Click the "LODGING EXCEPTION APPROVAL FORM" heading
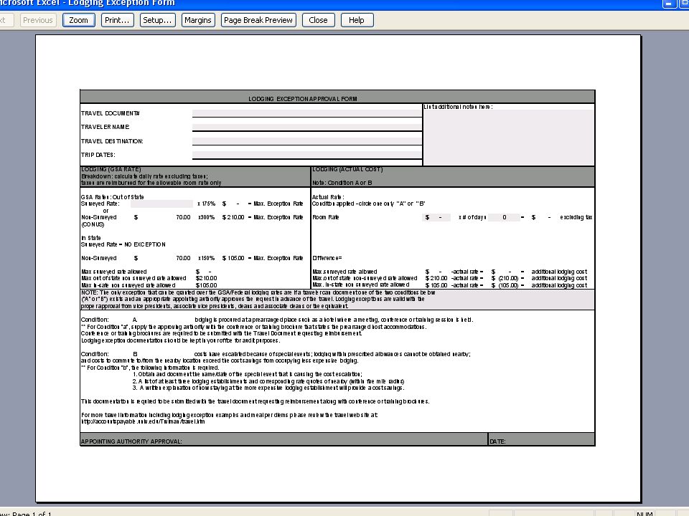 click(303, 99)
